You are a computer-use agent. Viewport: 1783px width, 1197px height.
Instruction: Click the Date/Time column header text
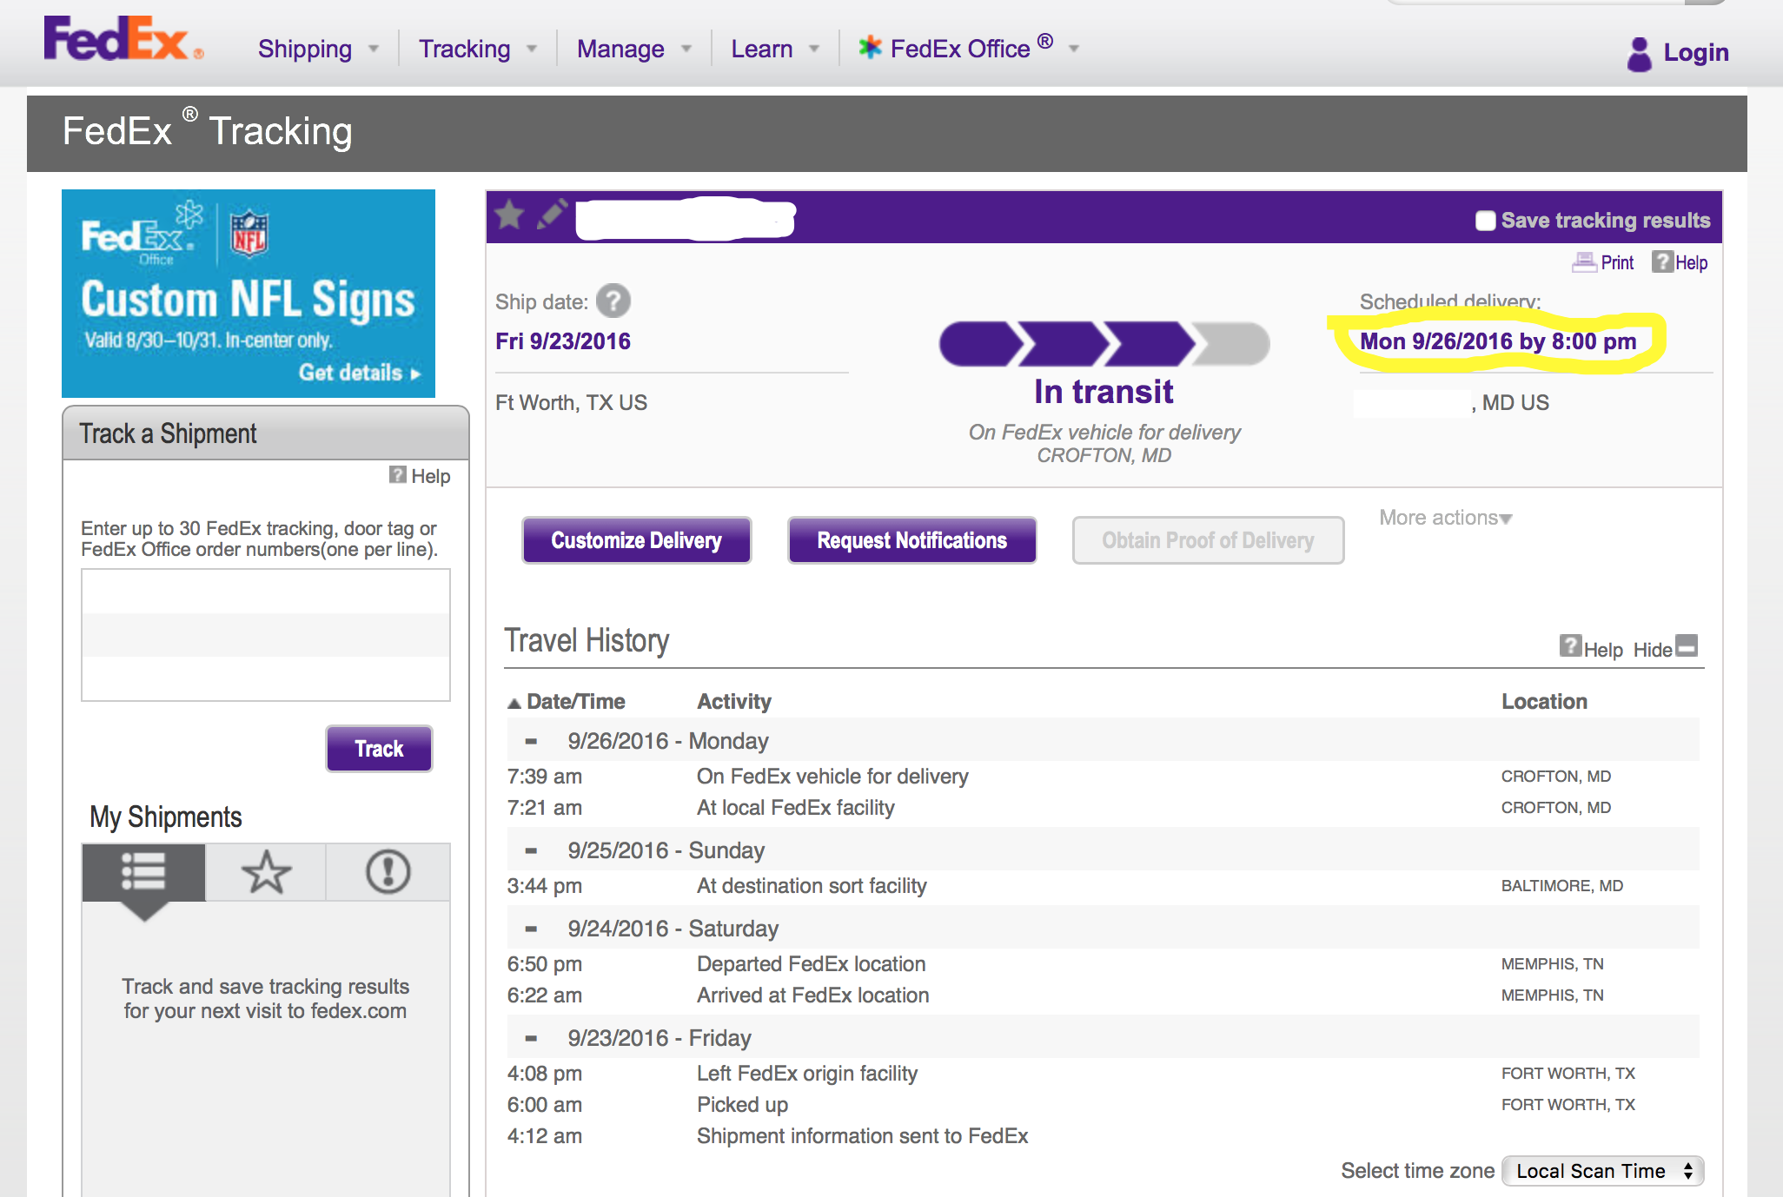tap(576, 702)
